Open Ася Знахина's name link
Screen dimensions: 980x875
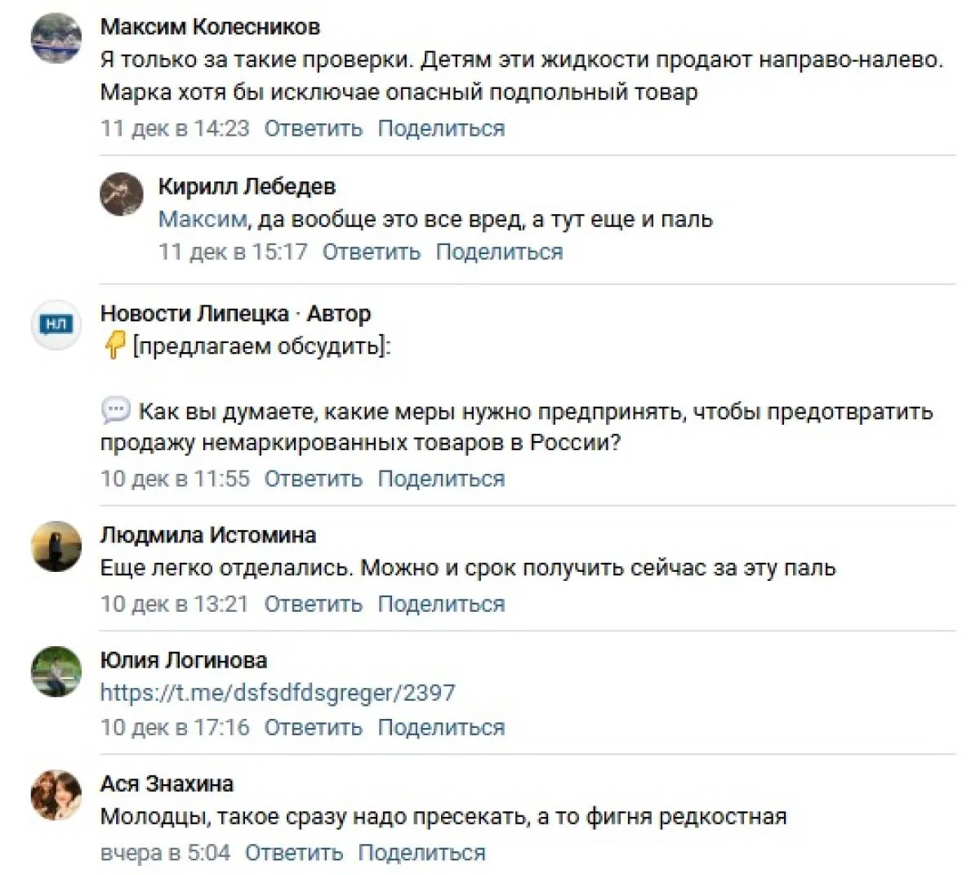[x=167, y=783]
